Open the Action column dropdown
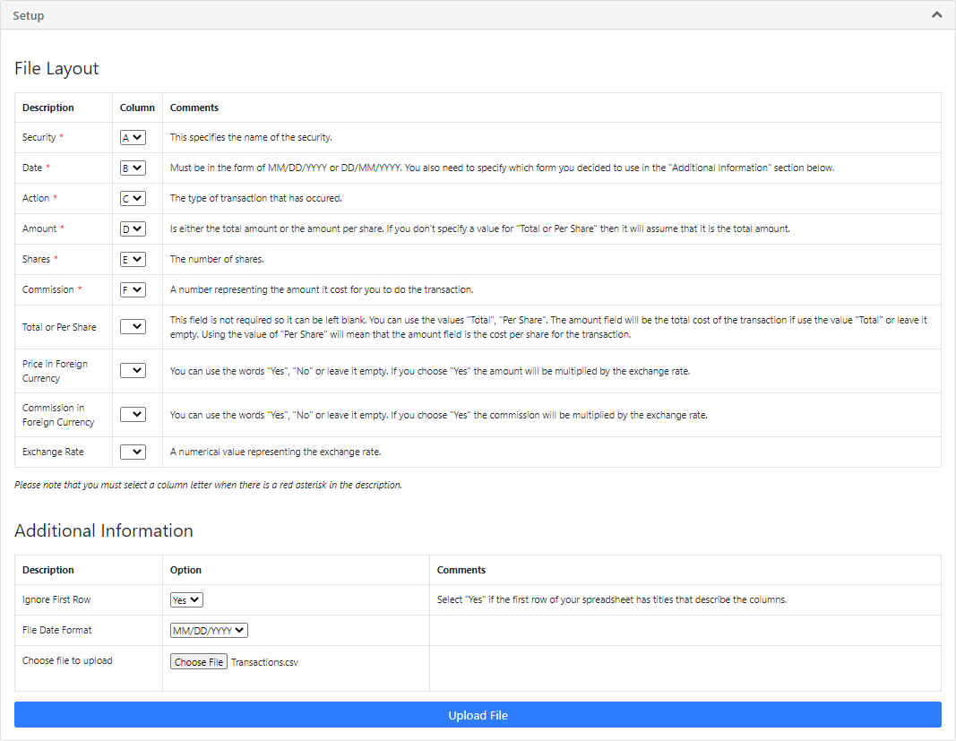This screenshot has width=956, height=741. (x=133, y=199)
